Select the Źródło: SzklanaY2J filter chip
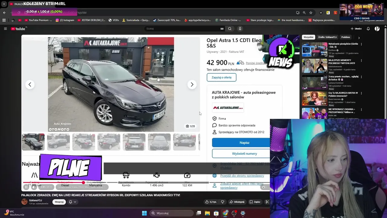This screenshot has height=218, width=387. pyautogui.click(x=327, y=37)
